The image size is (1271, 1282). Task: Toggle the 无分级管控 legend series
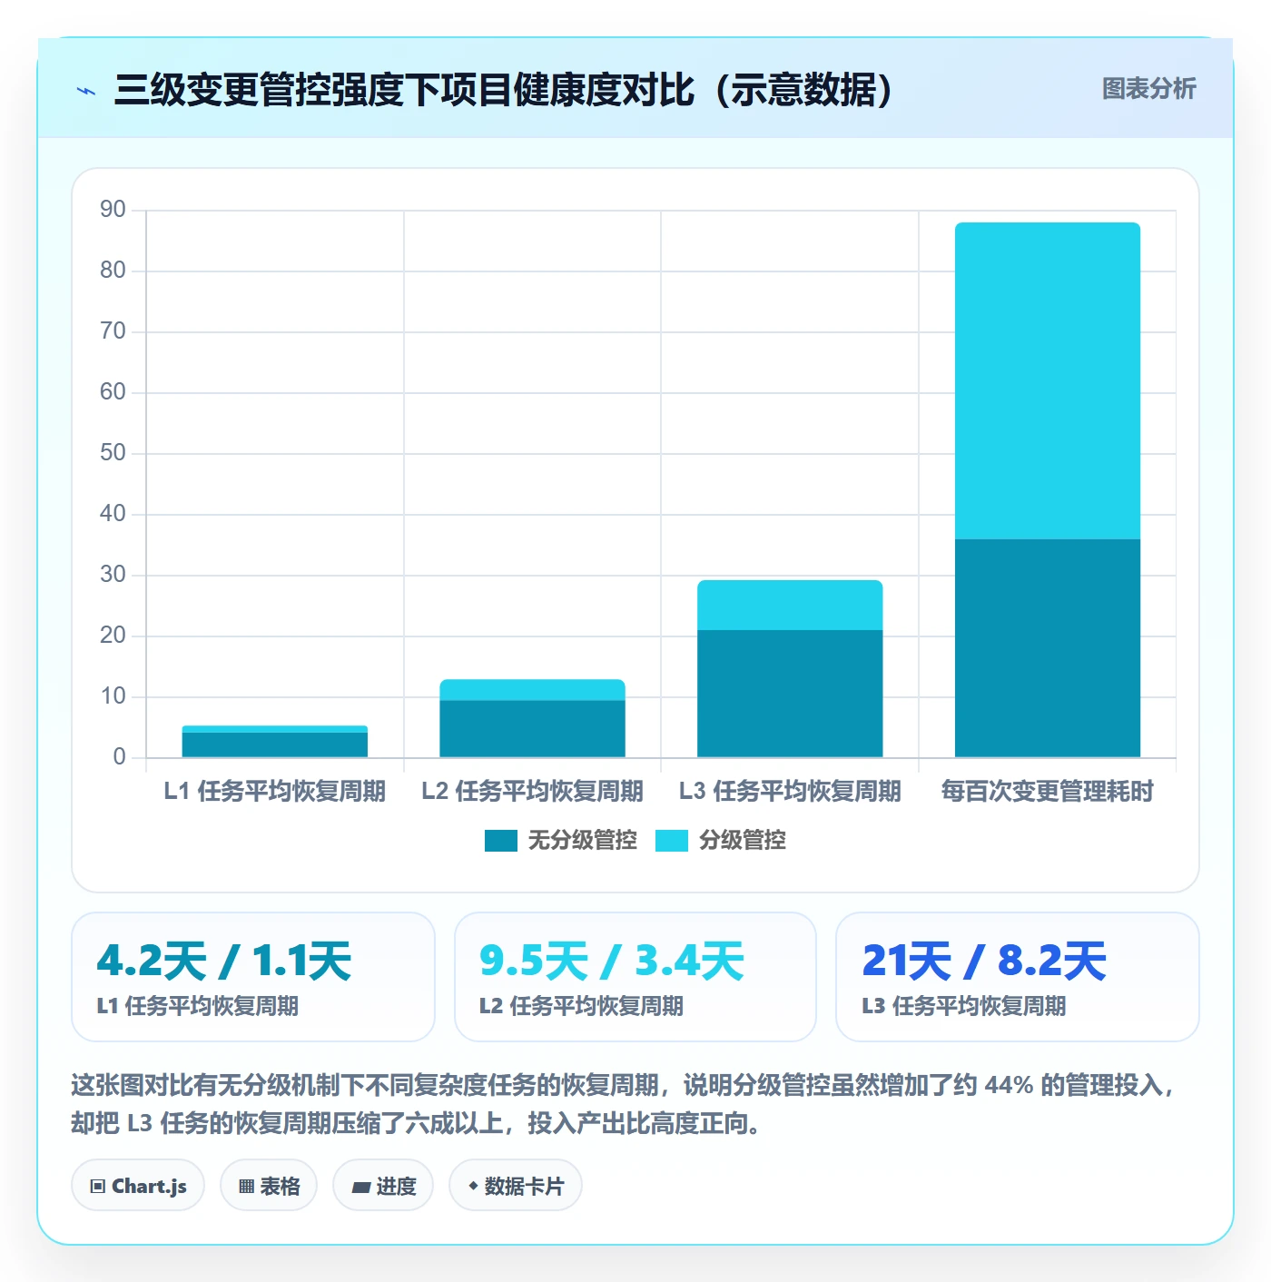[x=561, y=840]
